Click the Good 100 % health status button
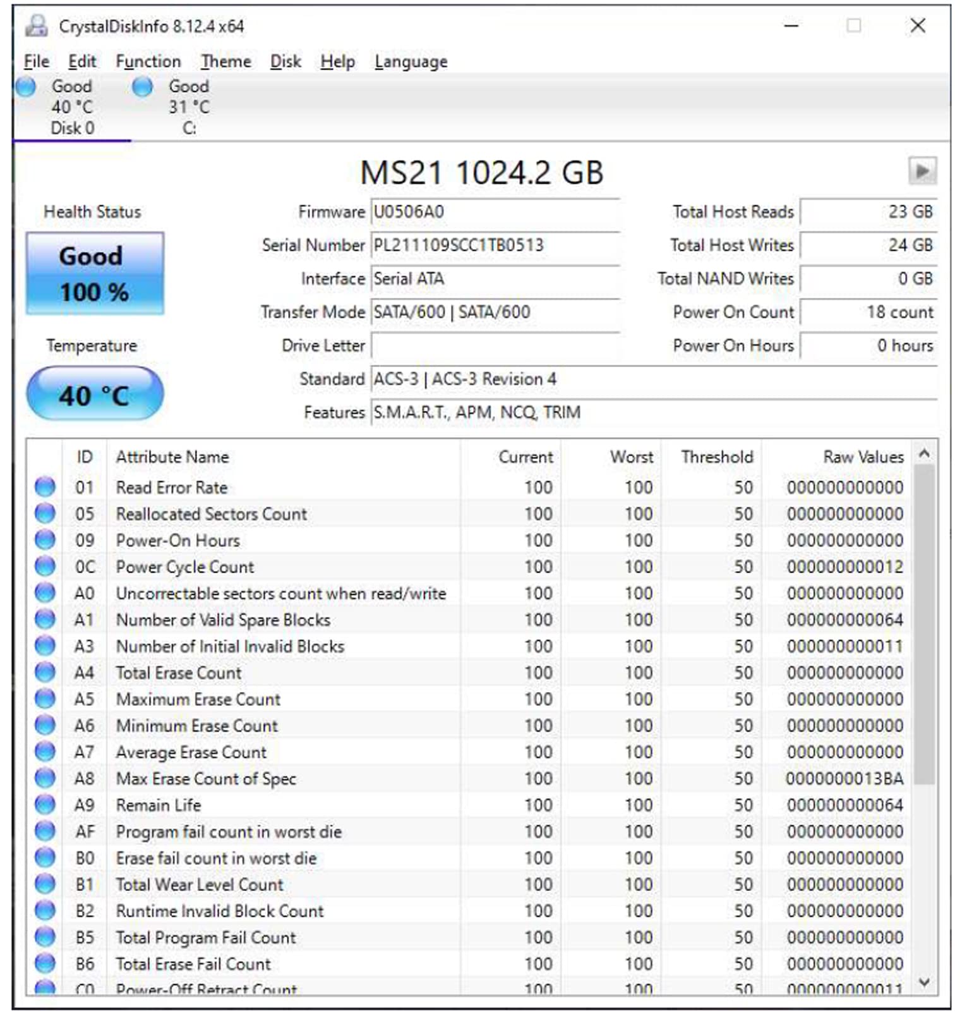Image resolution: width=967 pixels, height=1013 pixels. [x=95, y=274]
